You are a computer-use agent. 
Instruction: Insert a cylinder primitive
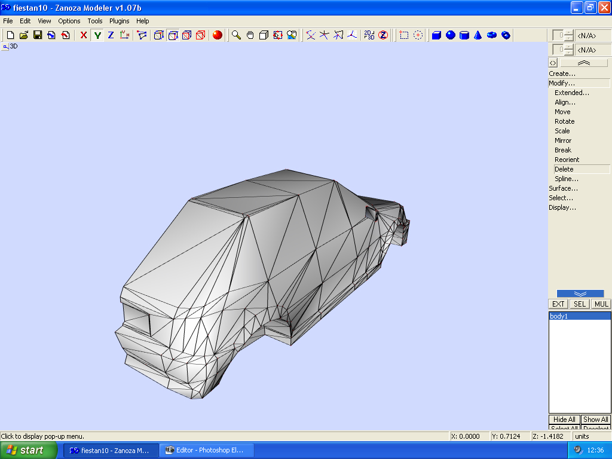[464, 35]
